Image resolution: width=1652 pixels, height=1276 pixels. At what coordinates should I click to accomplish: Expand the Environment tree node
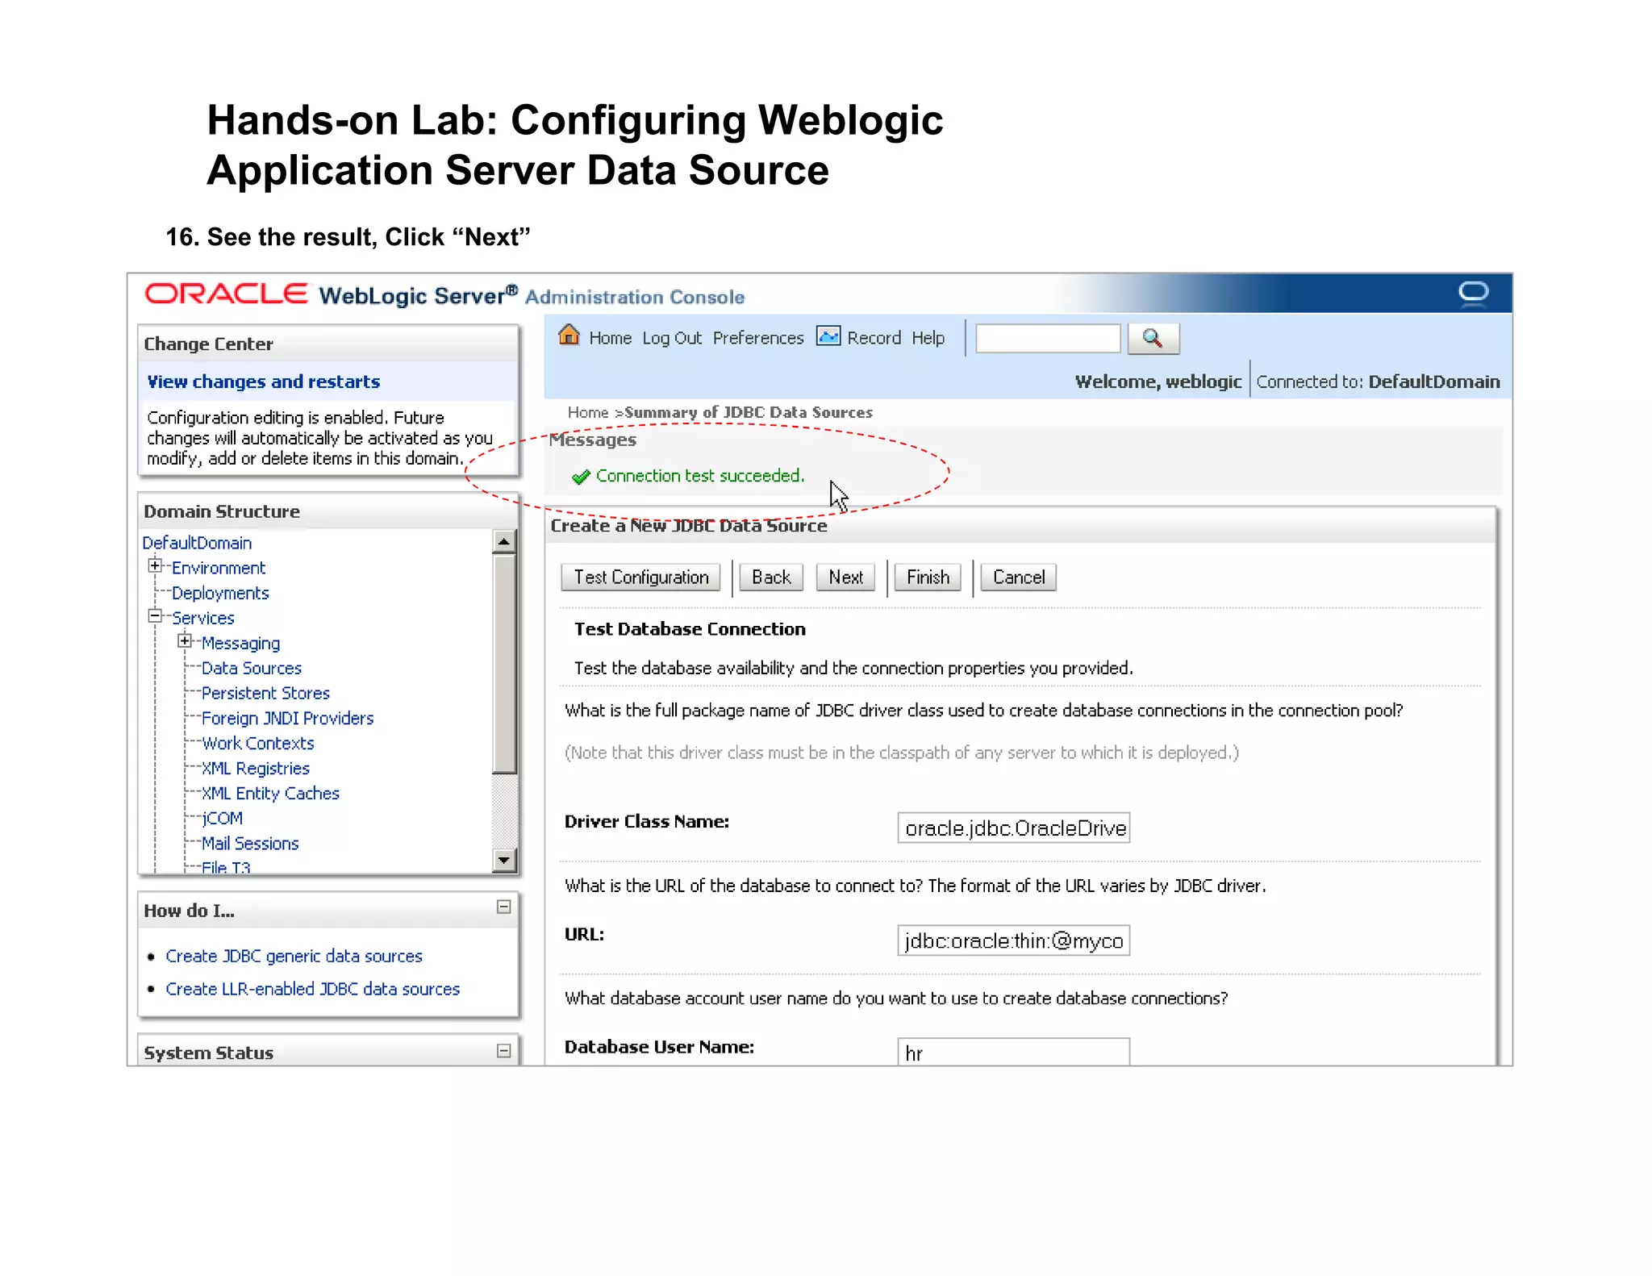[155, 566]
